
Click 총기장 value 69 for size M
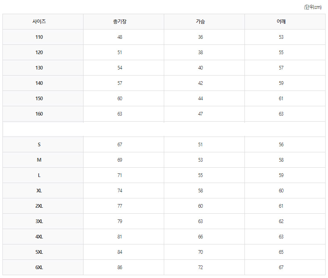click(120, 160)
